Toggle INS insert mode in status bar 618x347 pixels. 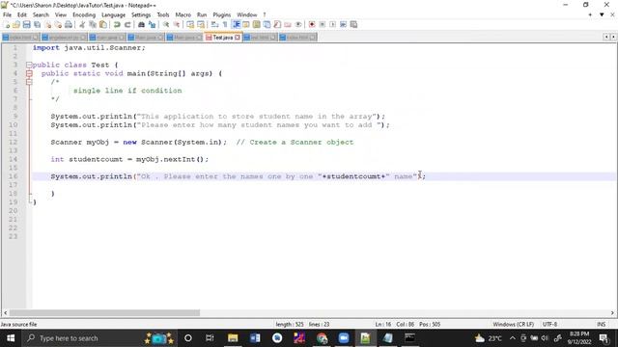tap(601, 324)
